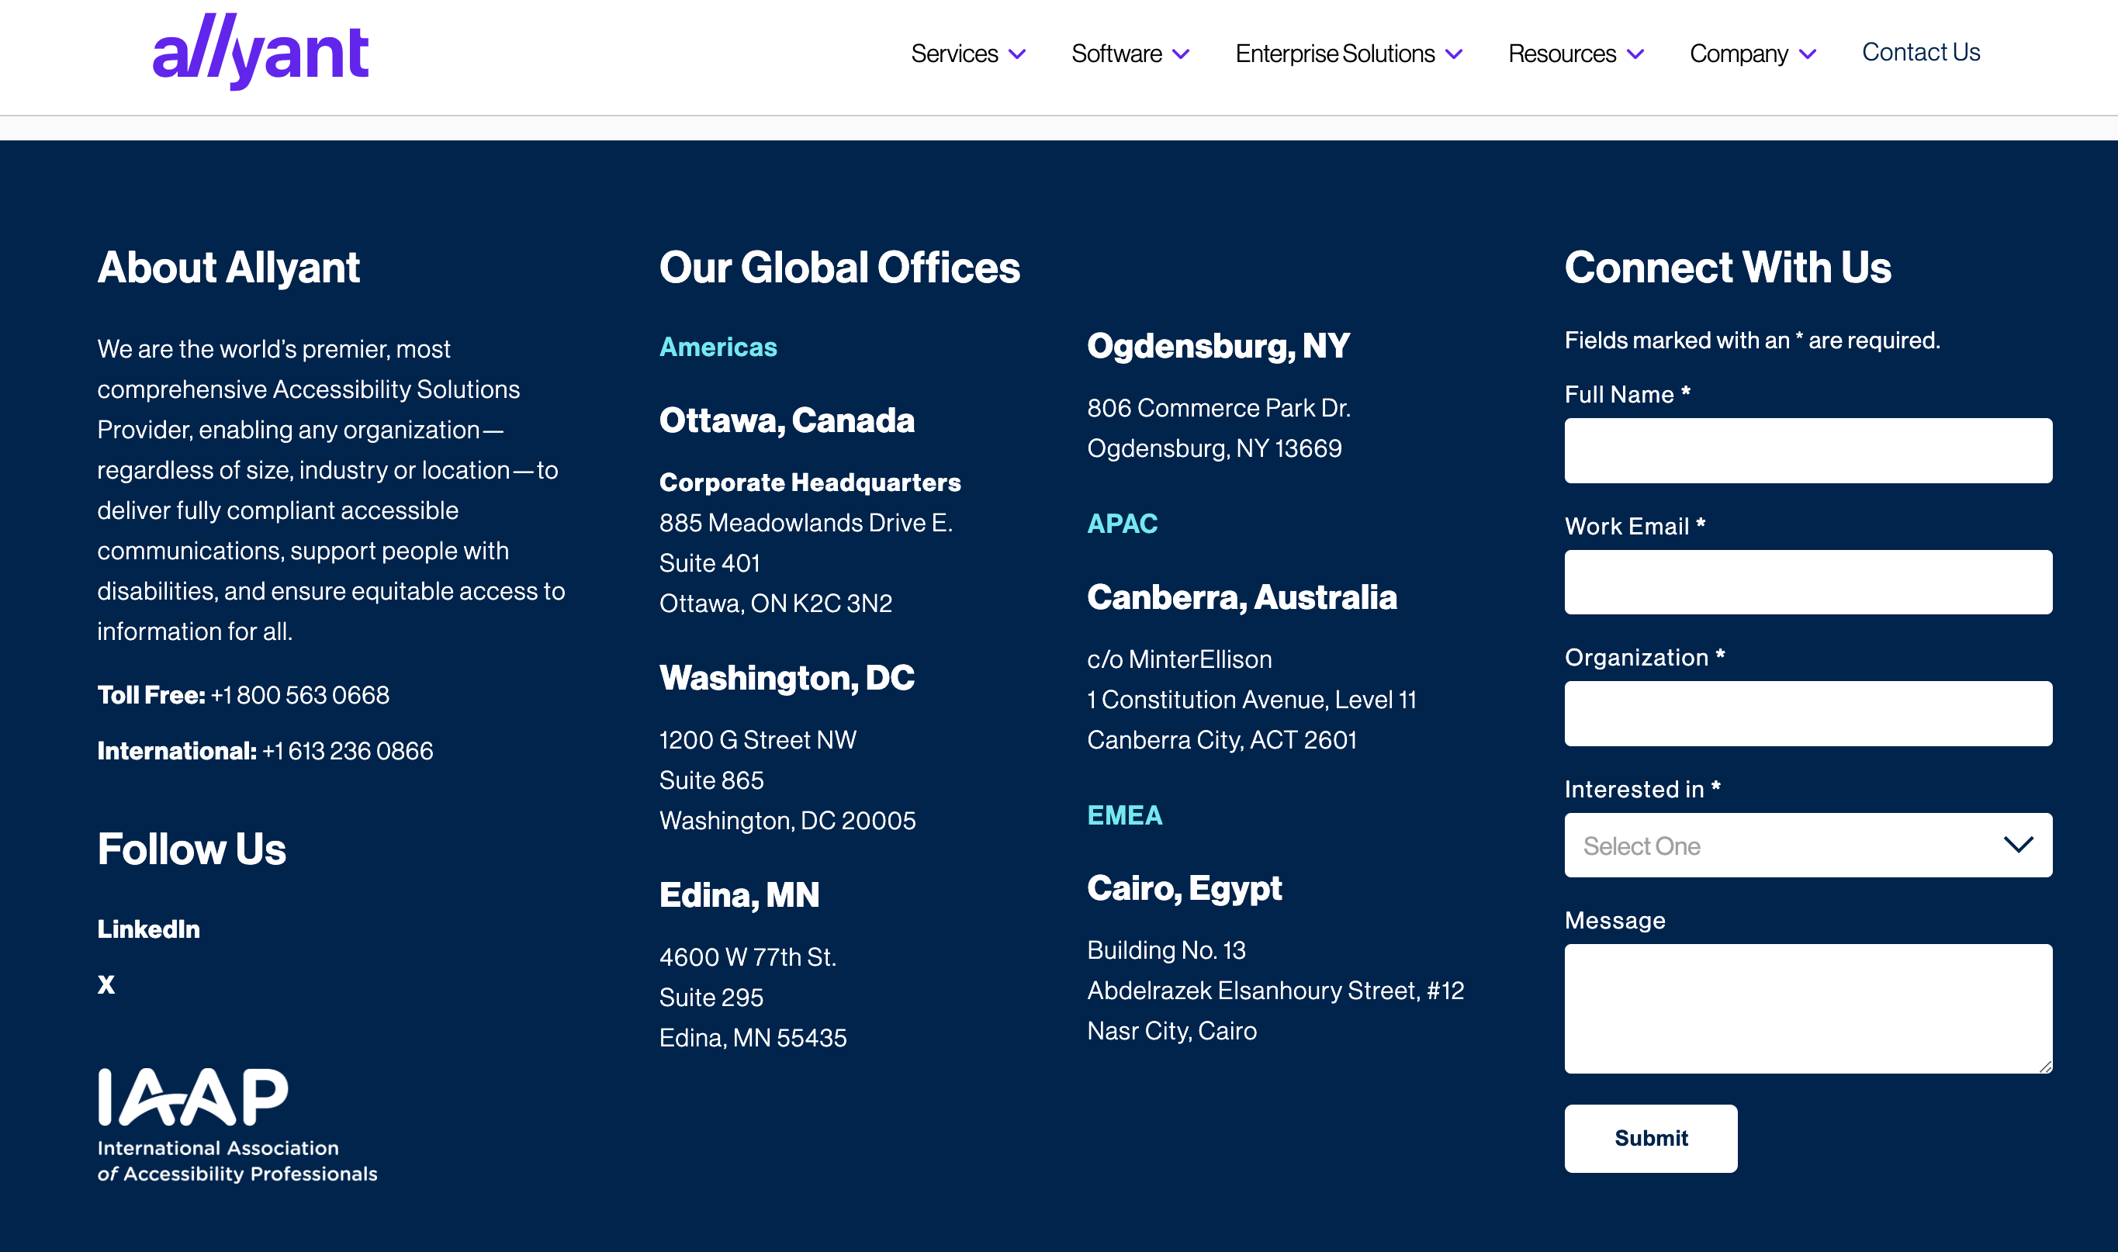This screenshot has width=2118, height=1252.
Task: Call the toll free number +1 800 563 0668
Action: click(299, 695)
